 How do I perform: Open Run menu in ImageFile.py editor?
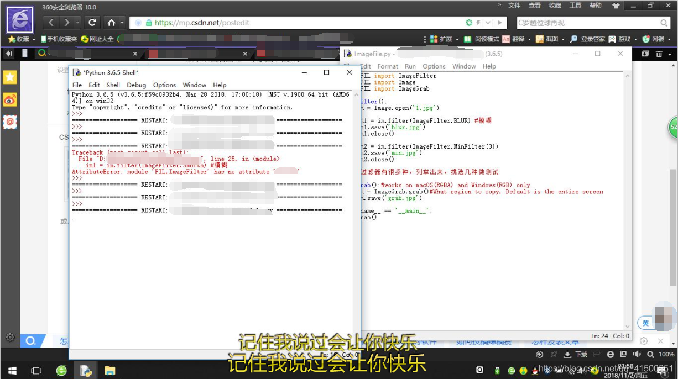click(x=410, y=66)
